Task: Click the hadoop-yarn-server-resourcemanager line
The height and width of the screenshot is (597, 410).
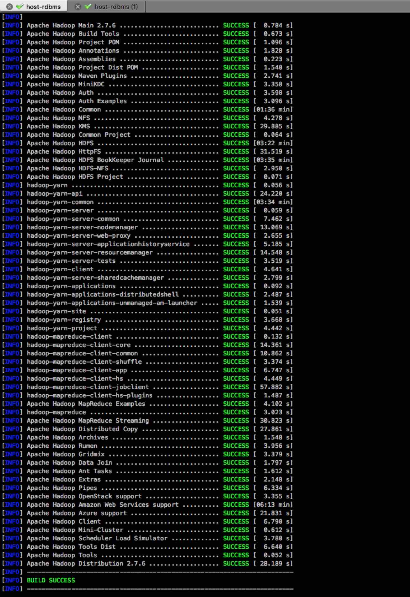Action: pyautogui.click(x=90, y=253)
